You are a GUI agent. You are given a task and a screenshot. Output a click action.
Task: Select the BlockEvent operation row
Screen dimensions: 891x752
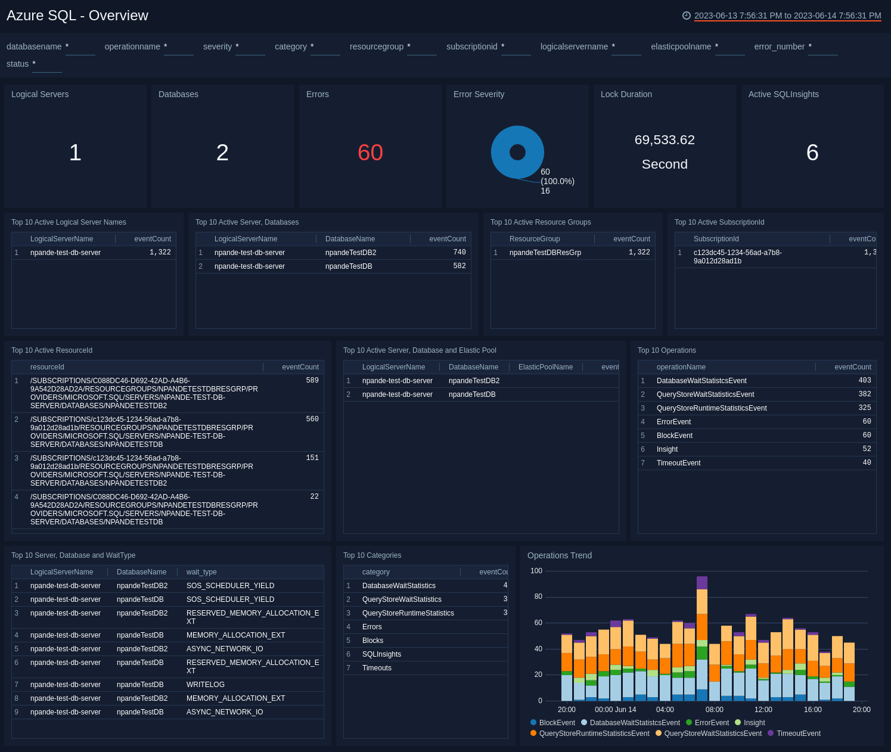click(x=757, y=436)
